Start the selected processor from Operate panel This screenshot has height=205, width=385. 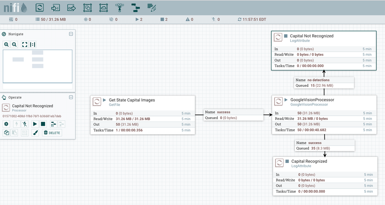35,124
